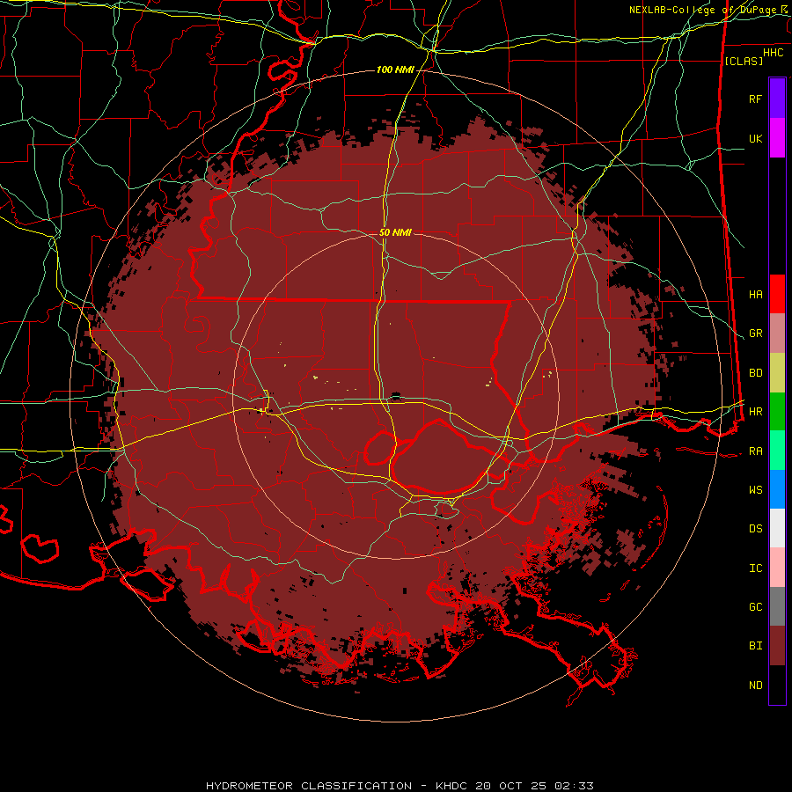This screenshot has width=792, height=792.
Task: Pick the brown BI legend swatch
Action: pos(777,646)
